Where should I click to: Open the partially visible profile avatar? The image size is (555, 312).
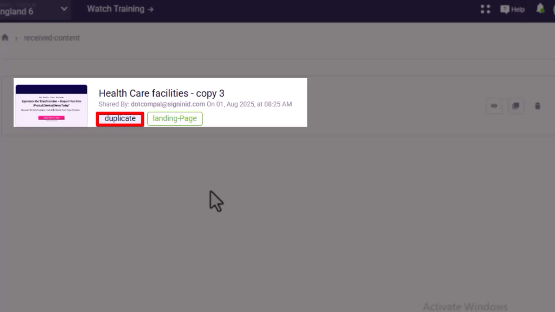click(553, 9)
